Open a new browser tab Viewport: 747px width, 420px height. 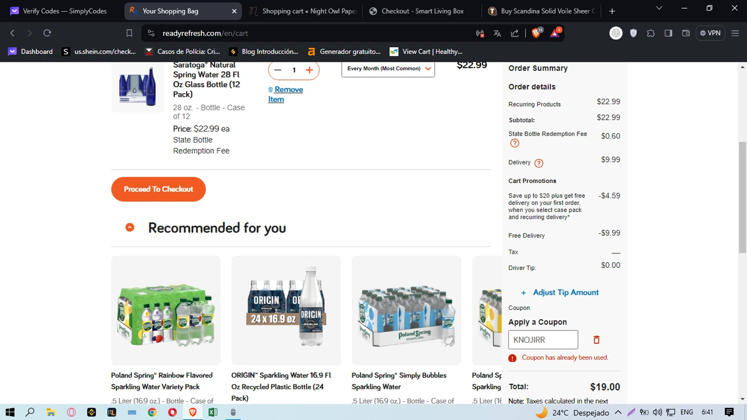612,11
